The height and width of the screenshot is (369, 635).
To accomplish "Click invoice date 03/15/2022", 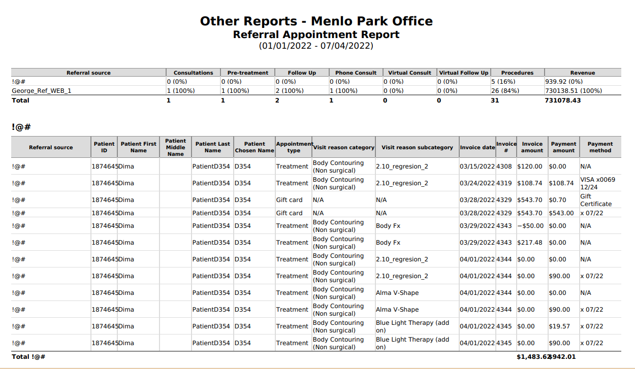I will [x=477, y=166].
